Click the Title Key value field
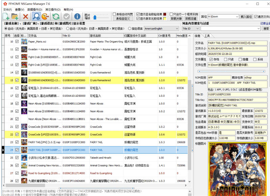 tap(238, 100)
